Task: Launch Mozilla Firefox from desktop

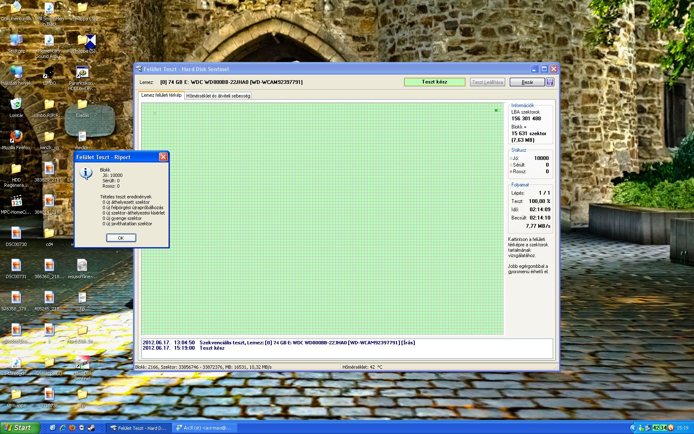Action: click(x=16, y=141)
